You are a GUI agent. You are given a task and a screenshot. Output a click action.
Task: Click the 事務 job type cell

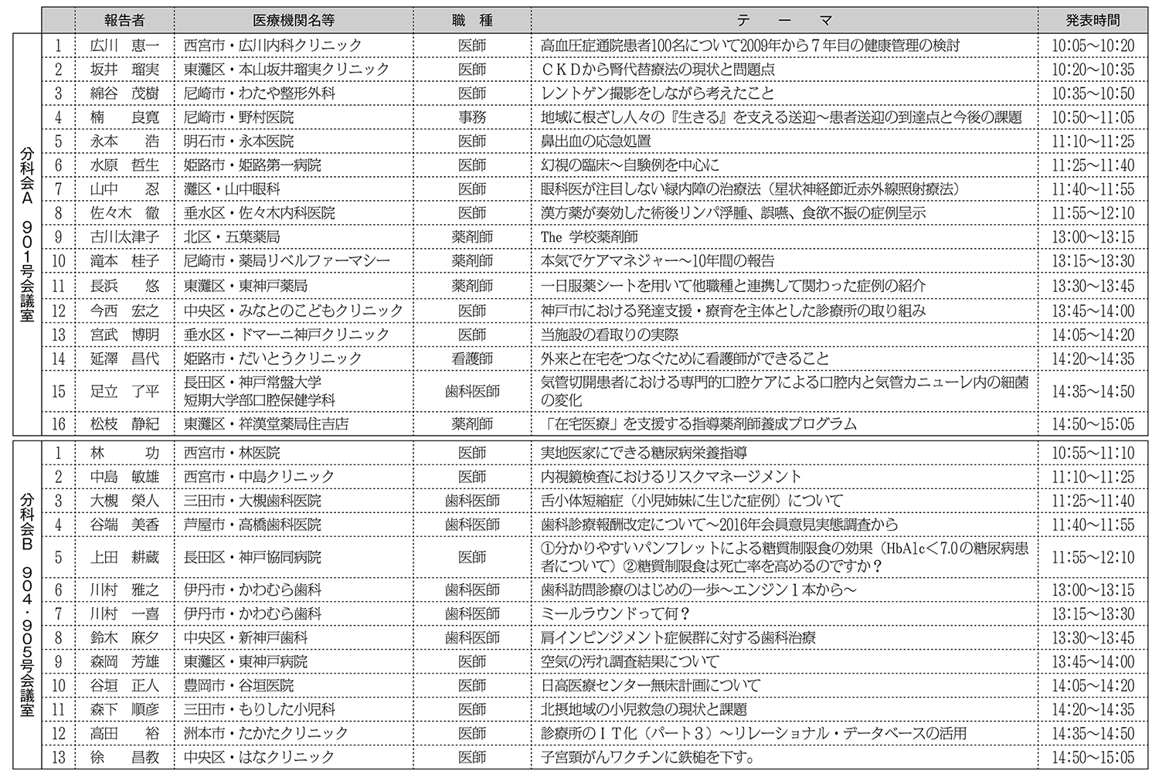pyautogui.click(x=472, y=117)
